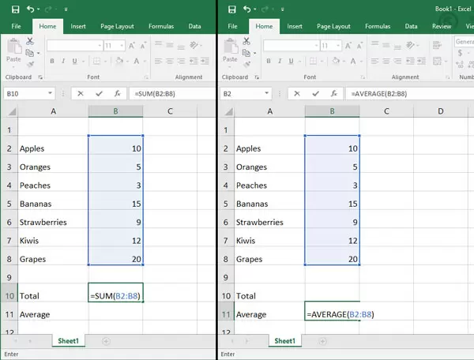Click Insert Function fx icon in left window
The image size is (474, 360).
pos(118,93)
